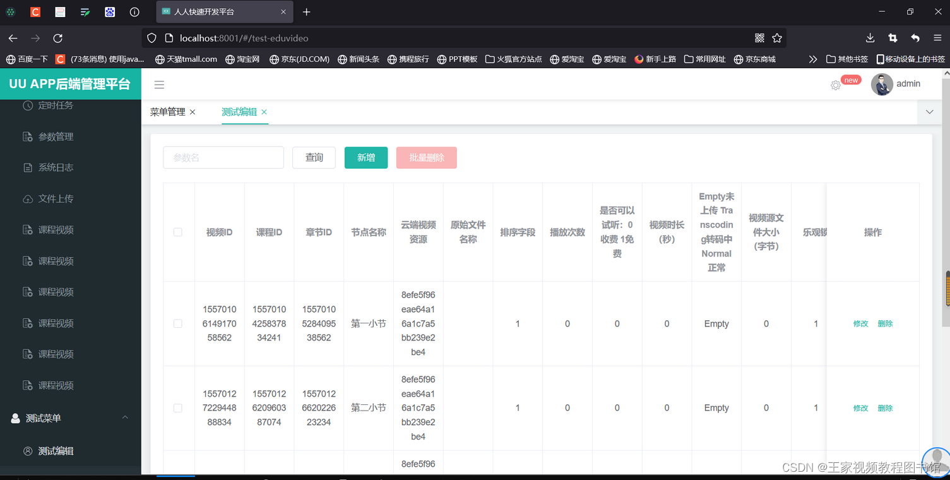This screenshot has height=480, width=950.
Task: Click the admin avatar picture
Action: [882, 84]
